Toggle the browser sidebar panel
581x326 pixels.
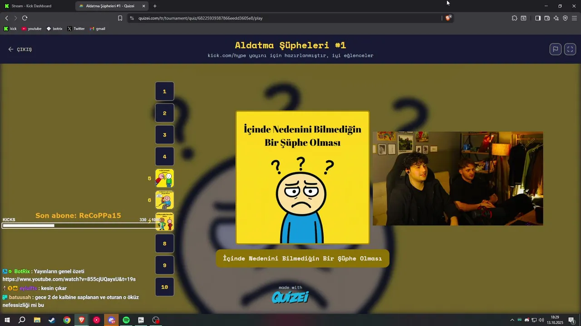tap(538, 18)
